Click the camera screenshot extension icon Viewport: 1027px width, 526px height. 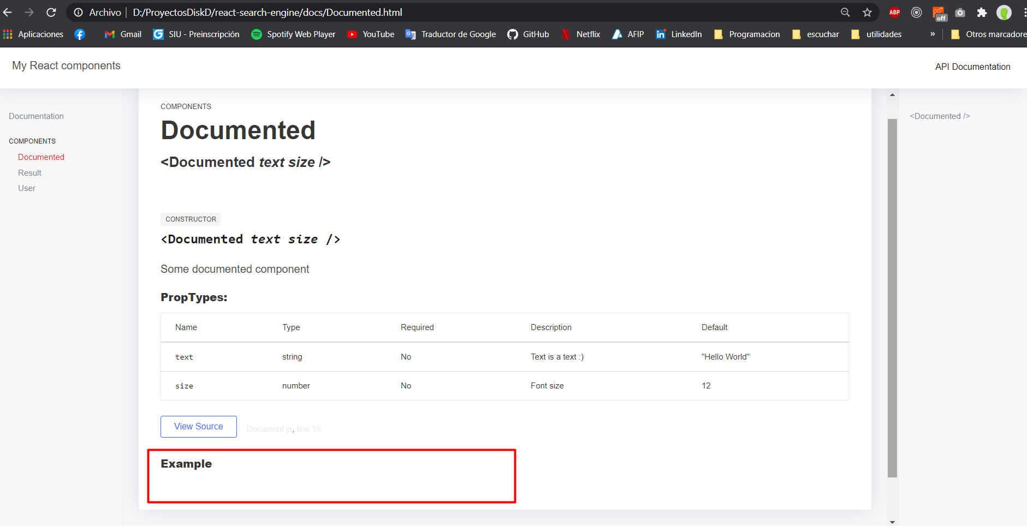pos(960,12)
